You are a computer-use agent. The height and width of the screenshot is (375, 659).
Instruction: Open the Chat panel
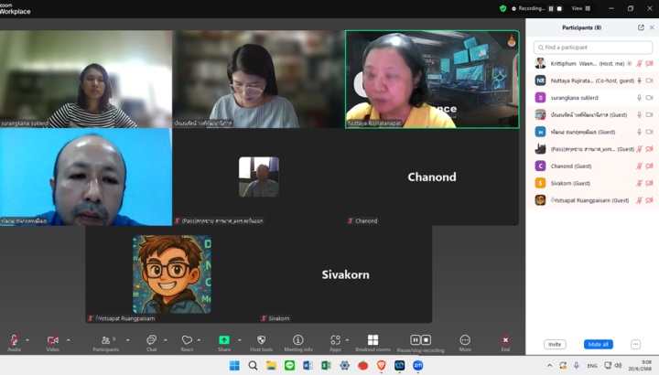pyautogui.click(x=151, y=340)
